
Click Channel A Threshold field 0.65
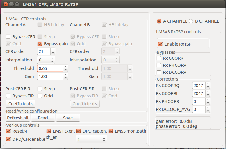50,68
